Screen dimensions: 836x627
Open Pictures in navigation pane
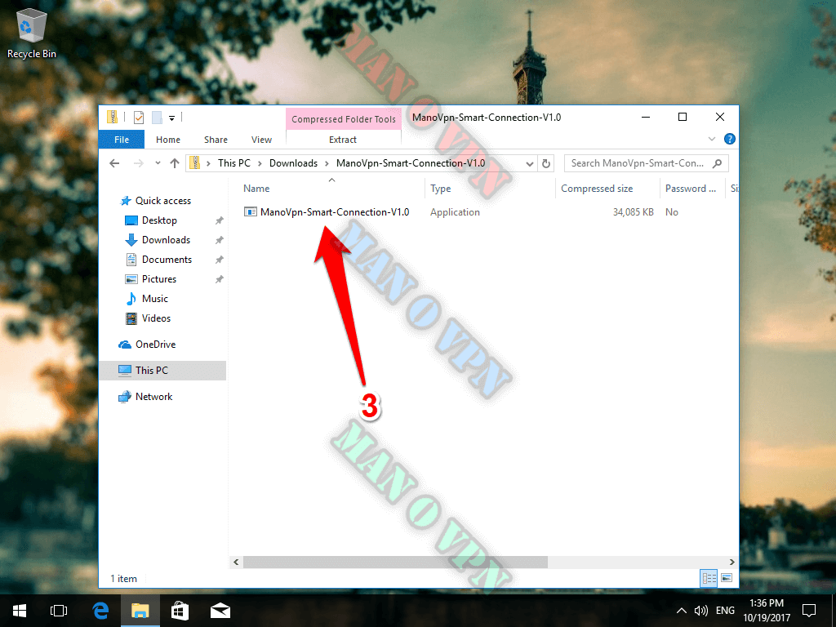(x=159, y=279)
